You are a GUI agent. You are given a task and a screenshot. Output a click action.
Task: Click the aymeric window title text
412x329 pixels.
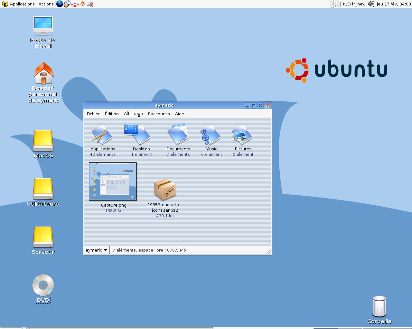164,105
